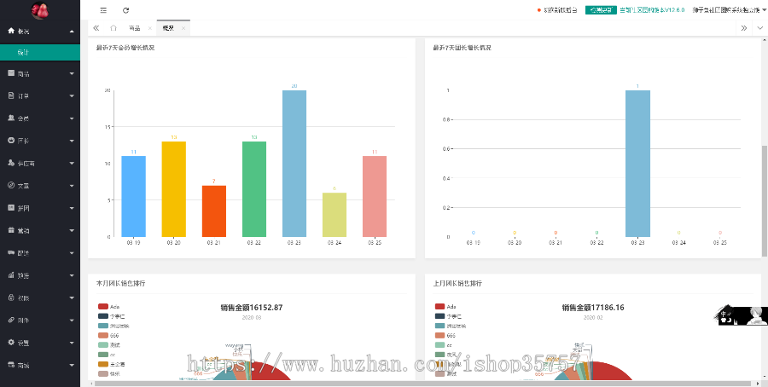This screenshot has height=387, width=768.
Task: Click the 拼团 icon in sidebar
Action: coord(11,208)
